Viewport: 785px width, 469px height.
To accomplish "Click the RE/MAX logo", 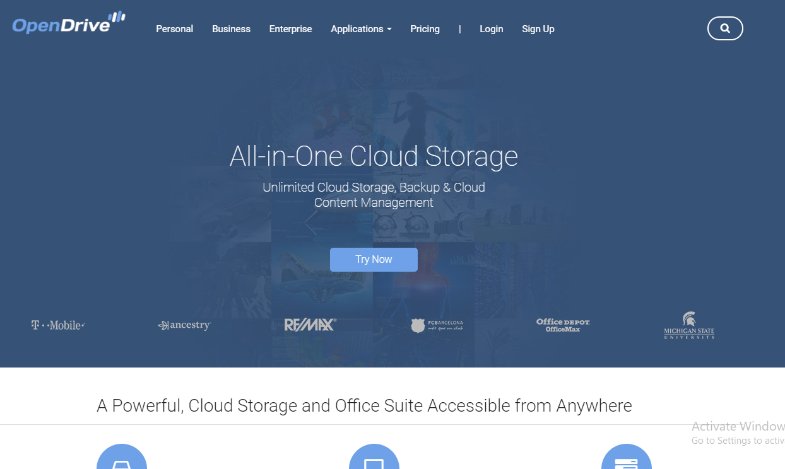I will [x=310, y=325].
